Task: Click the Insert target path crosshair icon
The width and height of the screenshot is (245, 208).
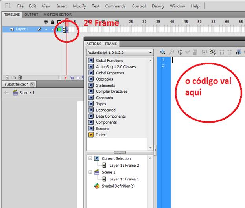Action: [180, 52]
